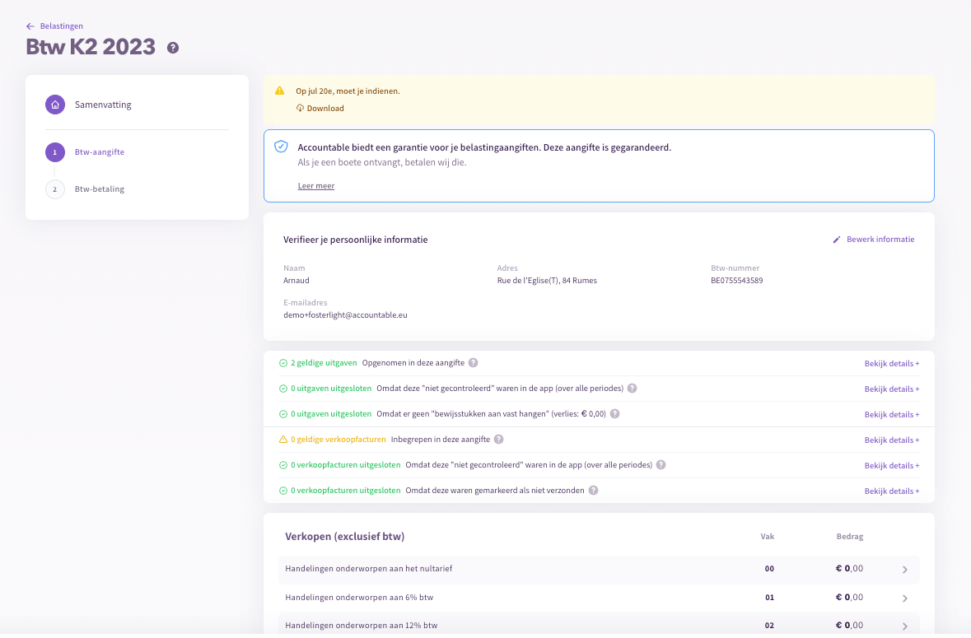Download the btw declaration
971x638 pixels.
click(324, 109)
